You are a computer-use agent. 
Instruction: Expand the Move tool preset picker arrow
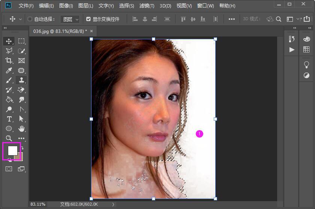coord(20,19)
